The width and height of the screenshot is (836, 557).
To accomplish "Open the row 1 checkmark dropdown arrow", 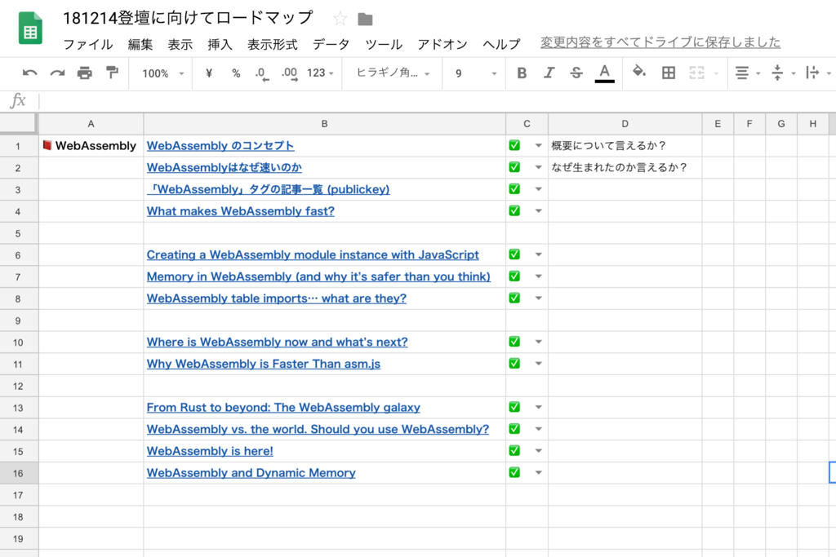I will point(539,145).
